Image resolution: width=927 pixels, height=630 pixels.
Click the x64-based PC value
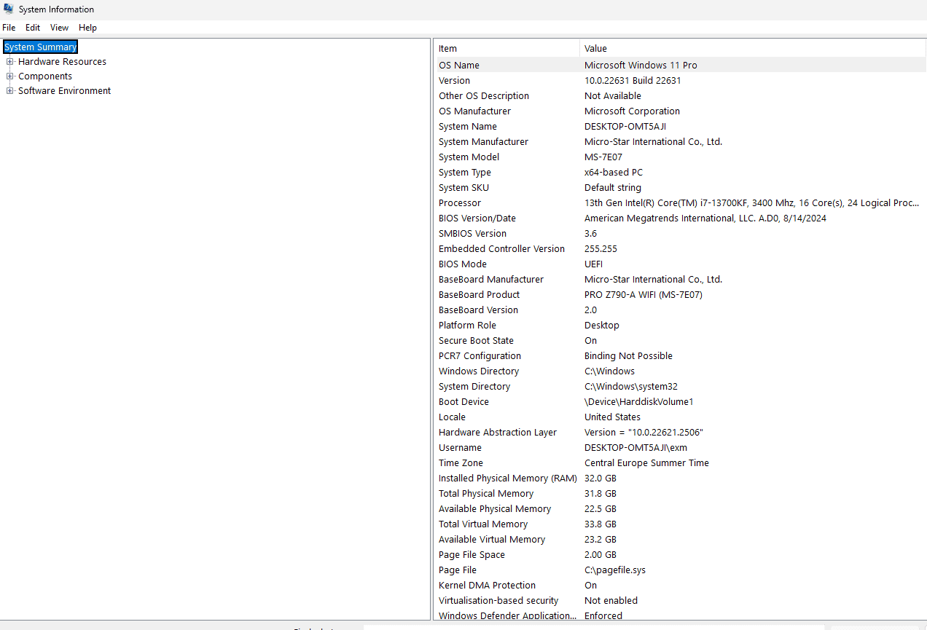[614, 173]
